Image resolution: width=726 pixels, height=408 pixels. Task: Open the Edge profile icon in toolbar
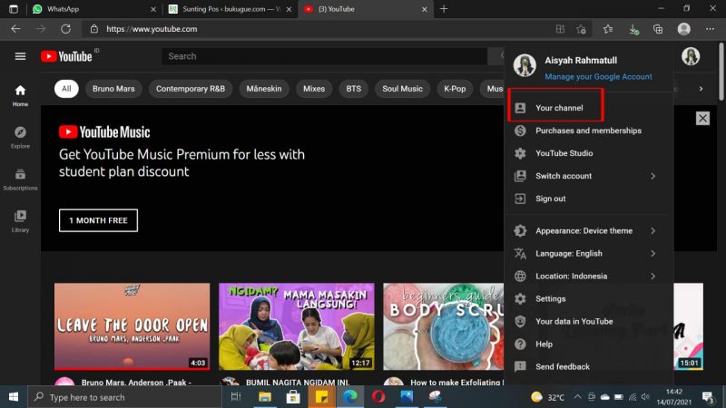[x=684, y=29]
